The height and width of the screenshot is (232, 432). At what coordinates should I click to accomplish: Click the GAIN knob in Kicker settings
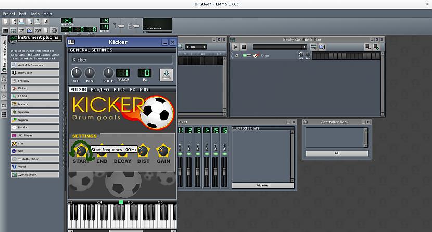[x=163, y=151]
